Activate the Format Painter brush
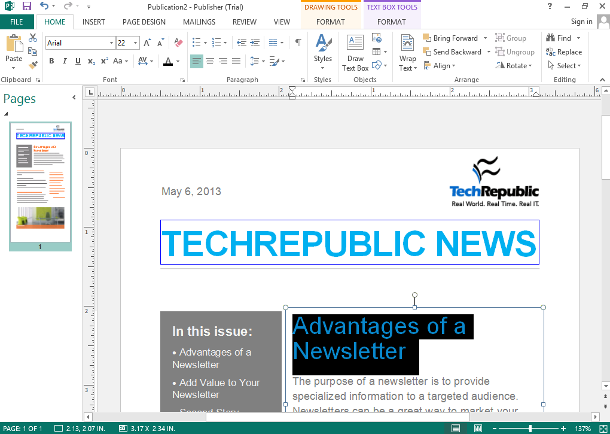The width and height of the screenshot is (610, 434). [33, 65]
